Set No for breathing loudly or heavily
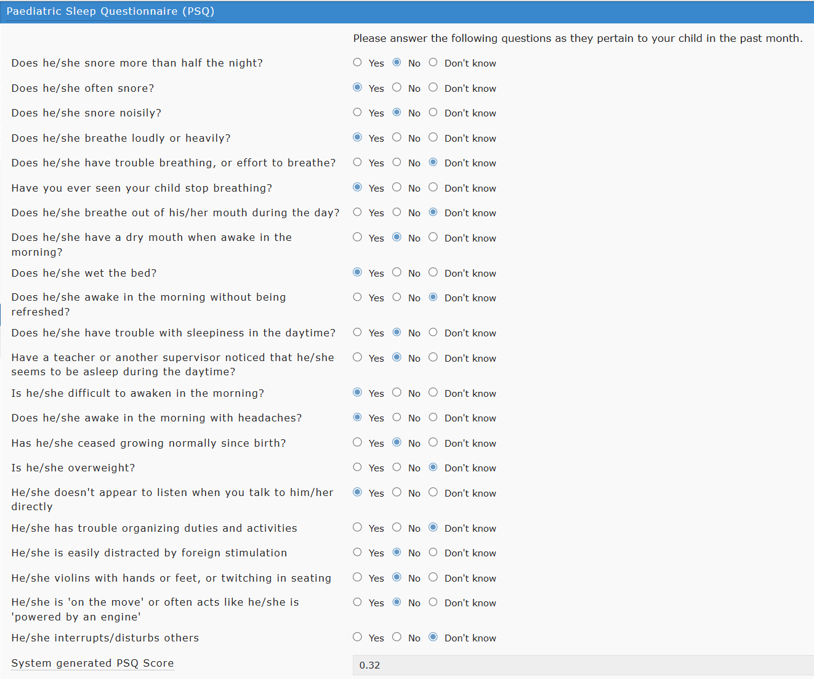814x679 pixels. click(397, 137)
